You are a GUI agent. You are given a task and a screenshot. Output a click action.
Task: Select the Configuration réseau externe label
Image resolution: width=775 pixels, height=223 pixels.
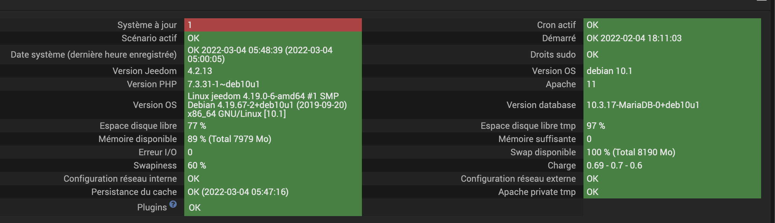(518, 179)
